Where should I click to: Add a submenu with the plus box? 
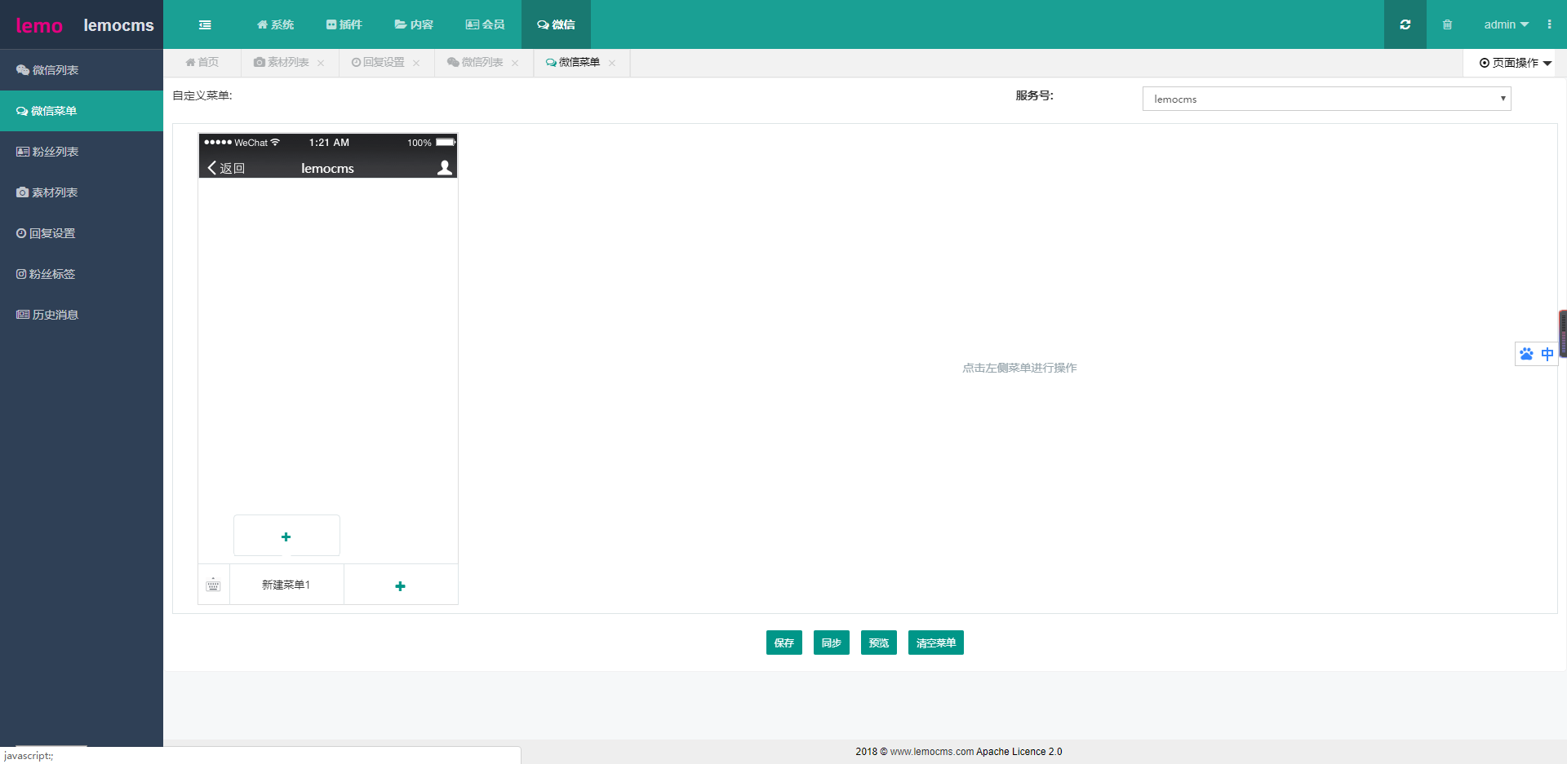[x=286, y=536]
